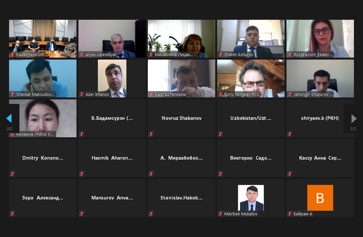Click muted mic icon on Mansurov Anva tile
363x237 pixels.
point(81,214)
